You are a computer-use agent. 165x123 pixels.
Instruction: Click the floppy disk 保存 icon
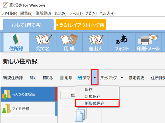(x=80, y=78)
